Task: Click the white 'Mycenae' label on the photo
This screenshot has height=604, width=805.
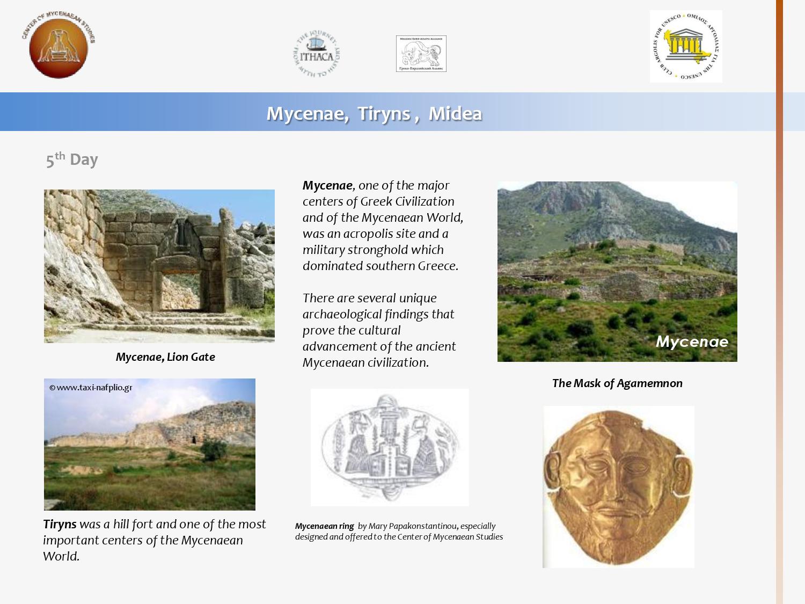Action: (692, 341)
